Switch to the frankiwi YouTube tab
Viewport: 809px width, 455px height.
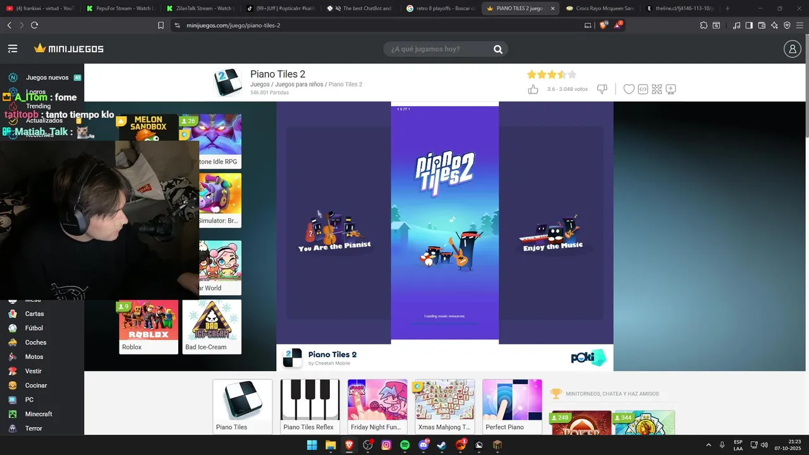click(x=39, y=8)
